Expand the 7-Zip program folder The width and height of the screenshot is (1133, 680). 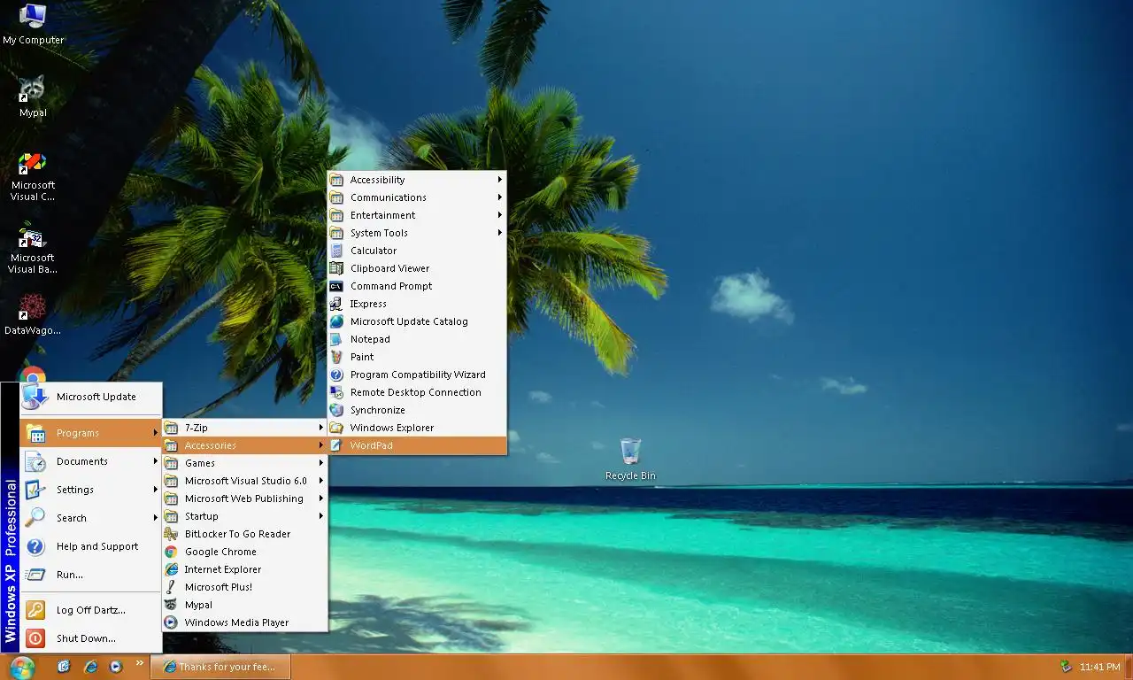[245, 428]
